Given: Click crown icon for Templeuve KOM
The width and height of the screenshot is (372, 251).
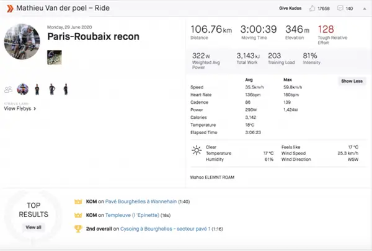Looking at the screenshot, I should pos(78,215).
